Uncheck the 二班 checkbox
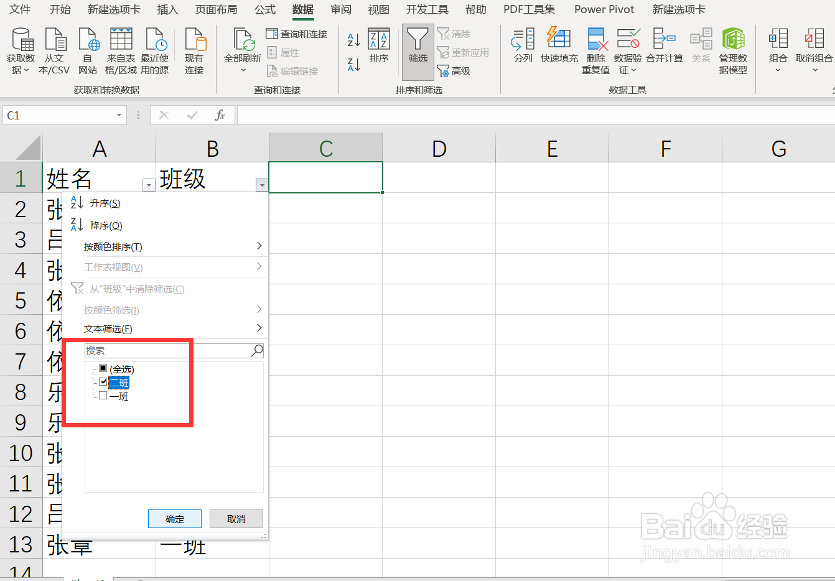Image resolution: width=835 pixels, height=581 pixels. click(x=103, y=382)
